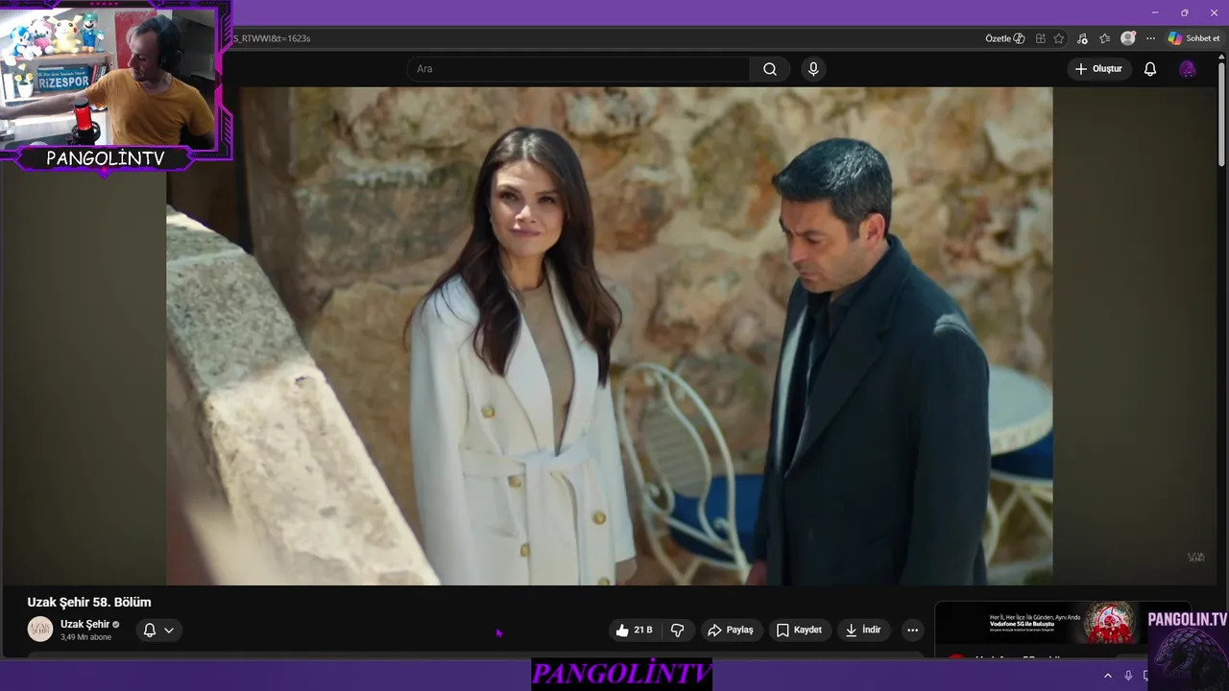Image resolution: width=1229 pixels, height=691 pixels.
Task: Open YouTube notifications bell in header
Action: pyautogui.click(x=1149, y=69)
